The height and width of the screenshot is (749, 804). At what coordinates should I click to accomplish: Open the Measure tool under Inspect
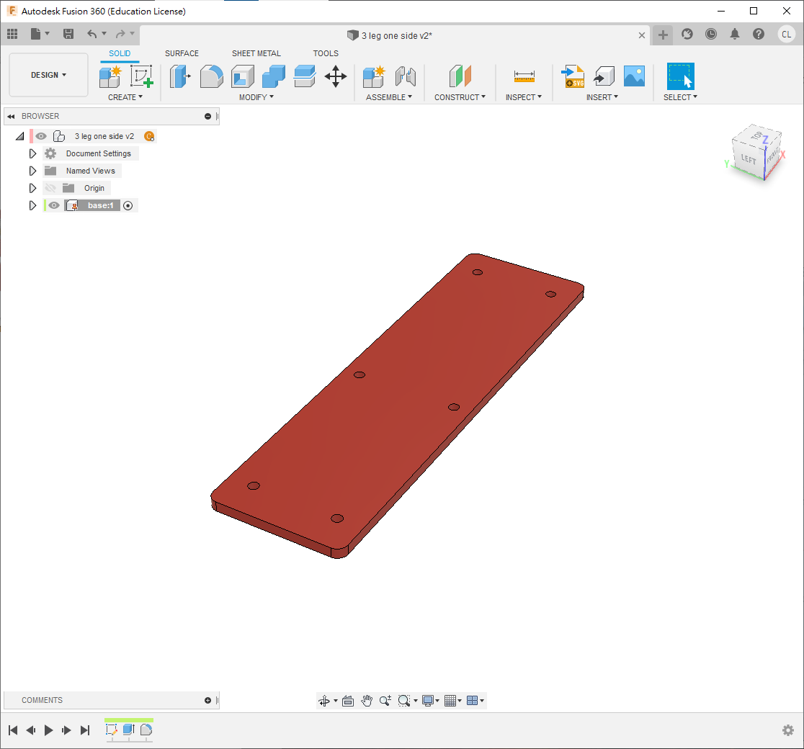[524, 76]
